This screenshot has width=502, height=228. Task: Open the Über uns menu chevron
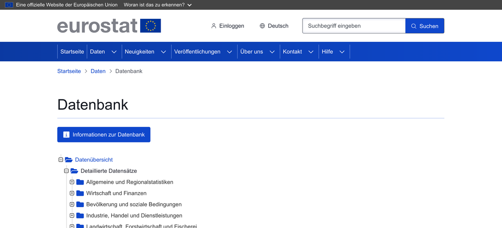click(x=272, y=52)
